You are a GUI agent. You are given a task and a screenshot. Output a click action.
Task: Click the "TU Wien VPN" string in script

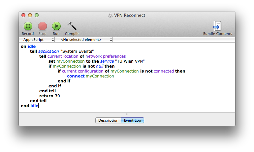[x=132, y=61]
